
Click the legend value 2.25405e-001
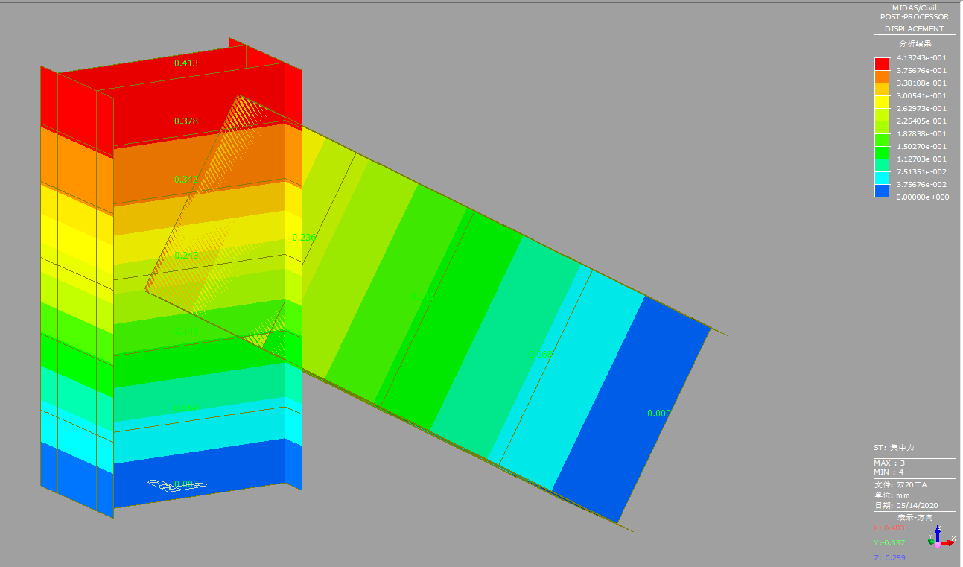pos(922,121)
